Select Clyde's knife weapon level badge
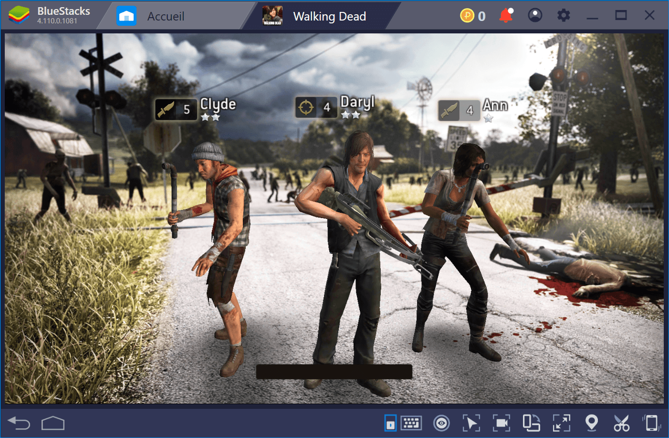 click(176, 109)
